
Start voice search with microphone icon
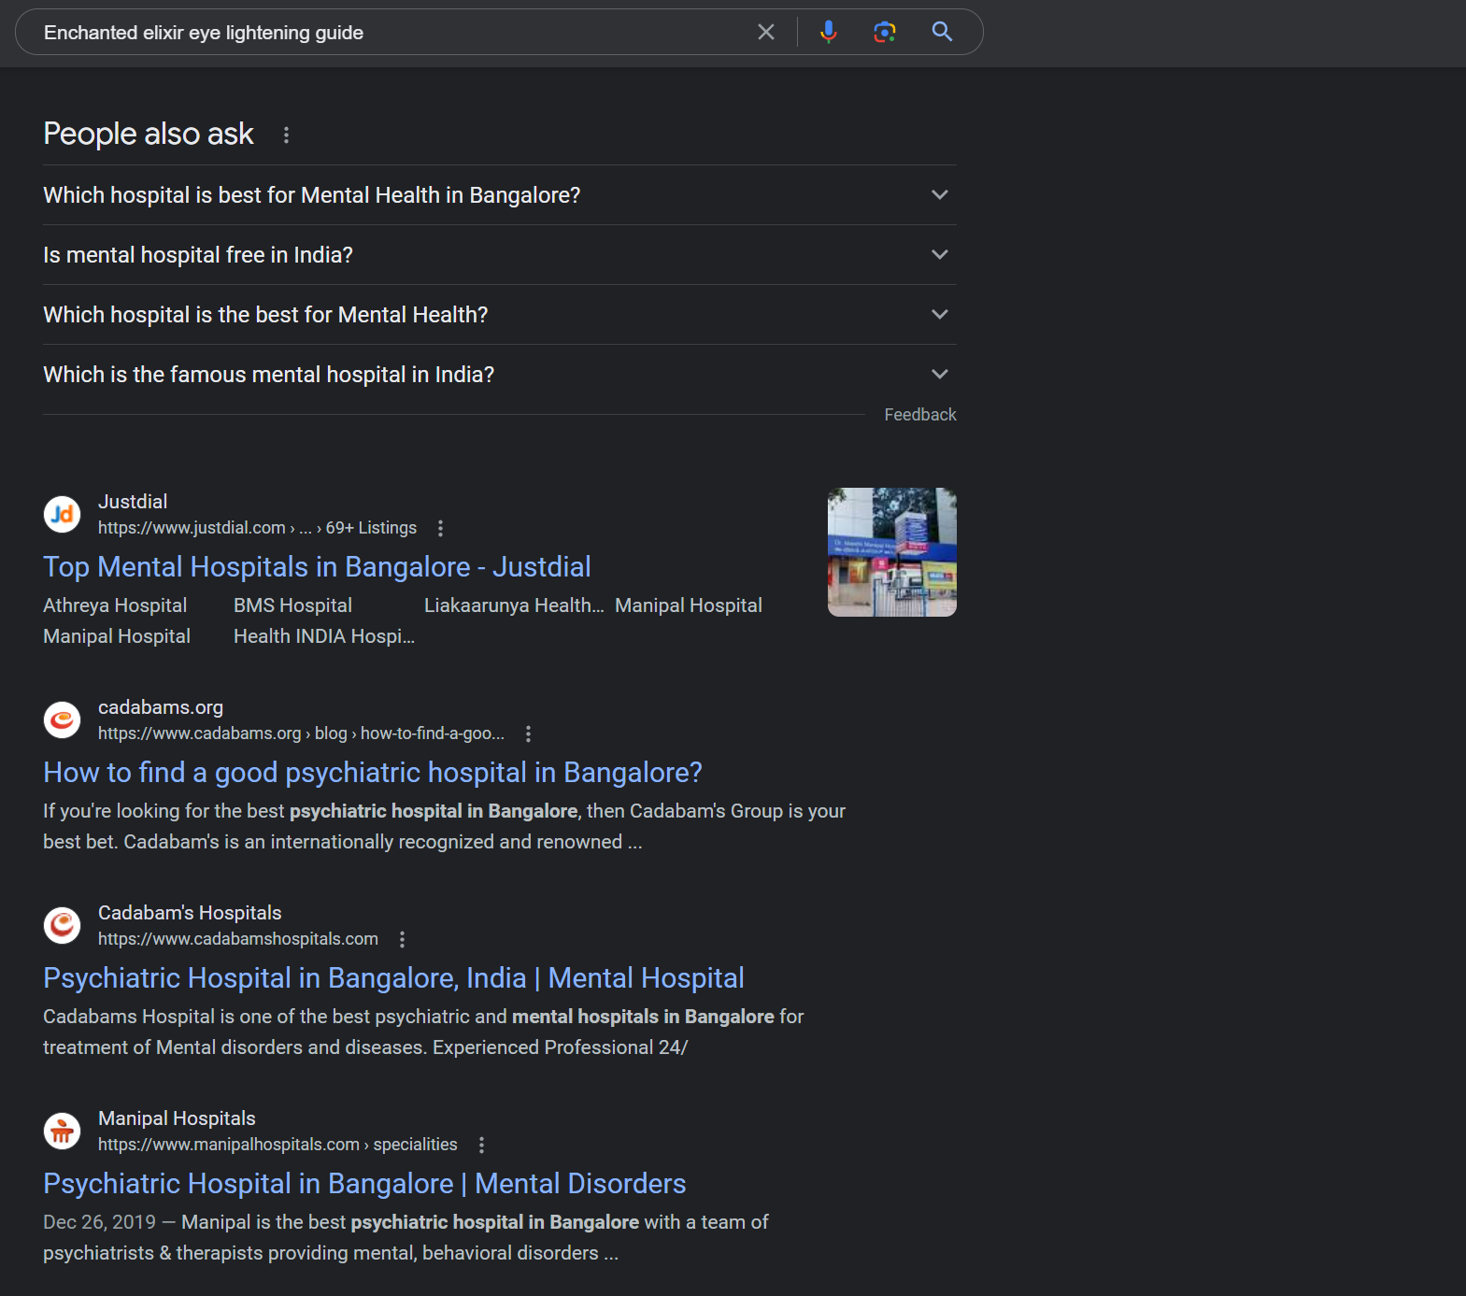(x=828, y=33)
